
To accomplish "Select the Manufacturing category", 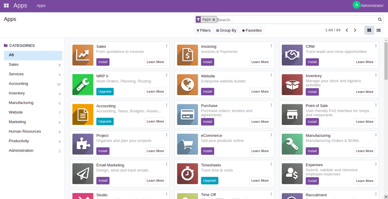I will tap(33, 103).
